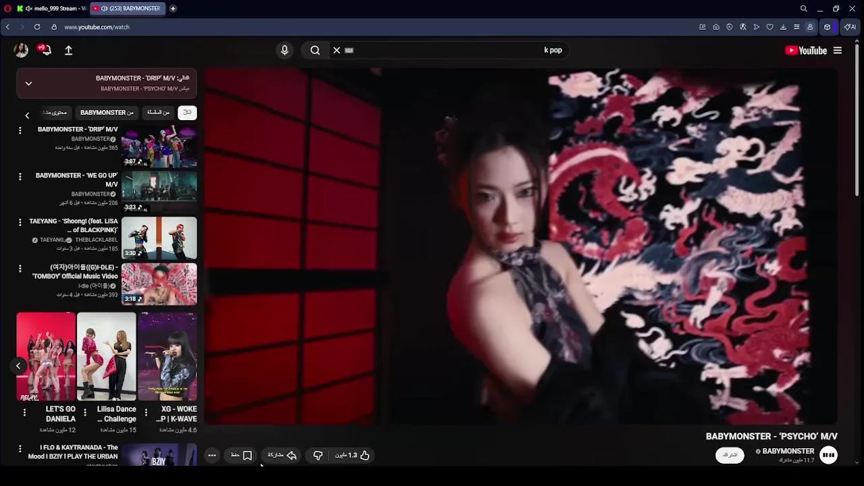Image resolution: width=864 pixels, height=486 pixels.
Task: Open the snapshot edit tool icon
Action: pyautogui.click(x=703, y=27)
